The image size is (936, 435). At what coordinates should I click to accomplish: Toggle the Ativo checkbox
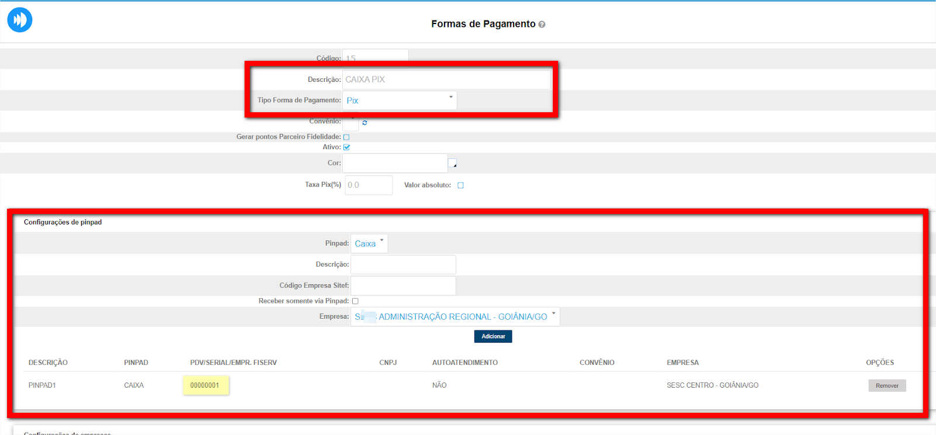point(346,147)
